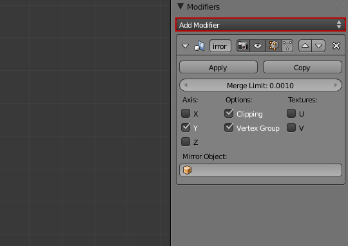Move the Mirror modifier down

319,46
